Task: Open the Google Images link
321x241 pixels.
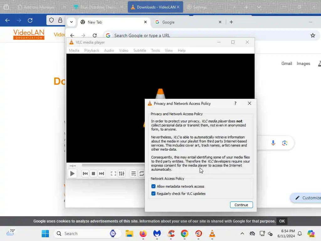Action: [303, 63]
